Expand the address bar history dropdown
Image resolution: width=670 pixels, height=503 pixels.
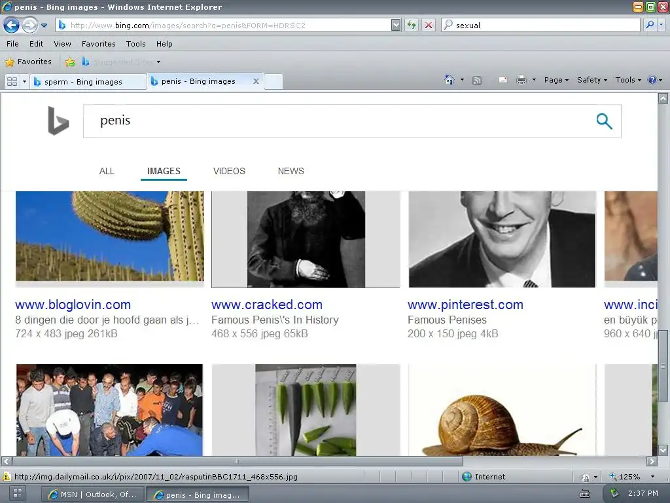(396, 26)
